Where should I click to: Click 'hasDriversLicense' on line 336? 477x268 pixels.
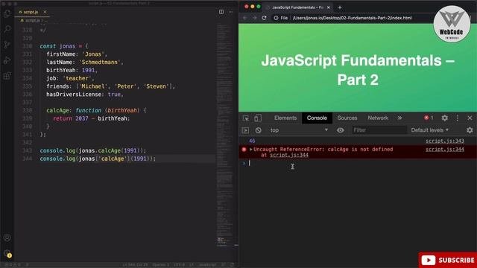coord(74,95)
